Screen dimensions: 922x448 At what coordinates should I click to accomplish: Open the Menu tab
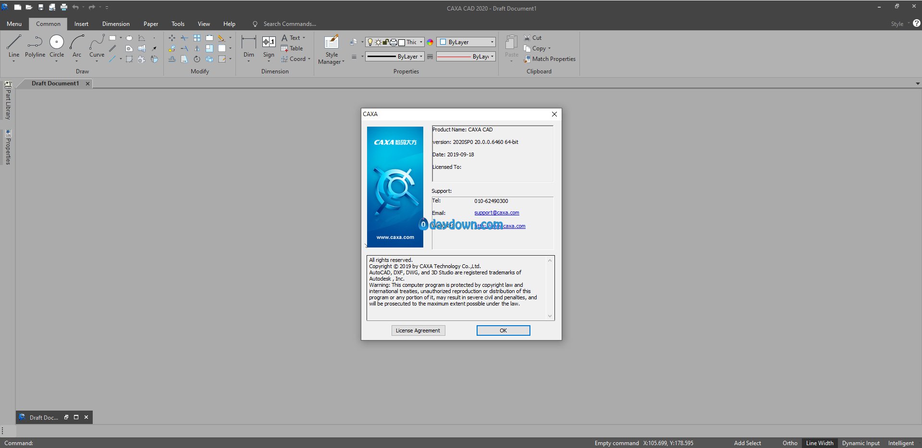coord(14,24)
